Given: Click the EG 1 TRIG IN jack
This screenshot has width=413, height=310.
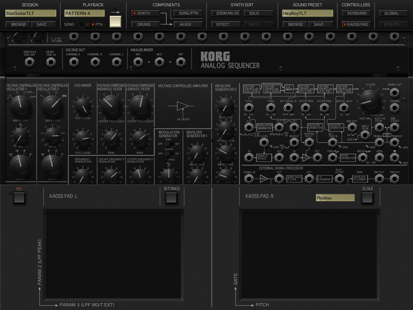Looking at the screenshot, I should click(333, 142).
